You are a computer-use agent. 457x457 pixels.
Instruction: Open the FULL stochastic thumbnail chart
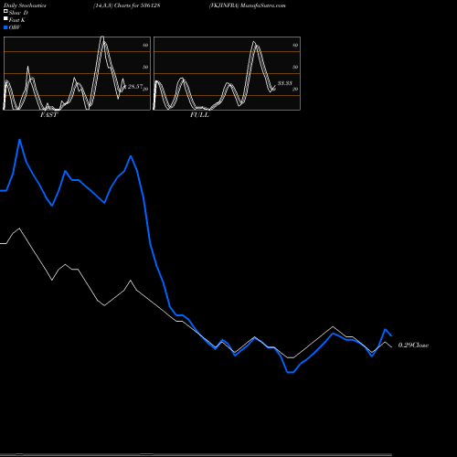click(227, 73)
